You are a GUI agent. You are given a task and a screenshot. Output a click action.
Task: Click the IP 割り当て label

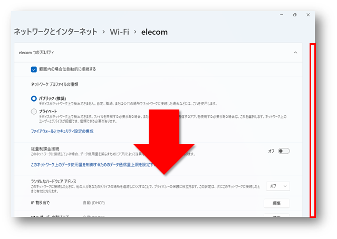coord(41,203)
